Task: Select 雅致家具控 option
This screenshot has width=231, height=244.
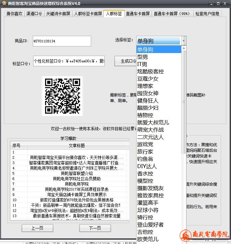Action: (159, 196)
